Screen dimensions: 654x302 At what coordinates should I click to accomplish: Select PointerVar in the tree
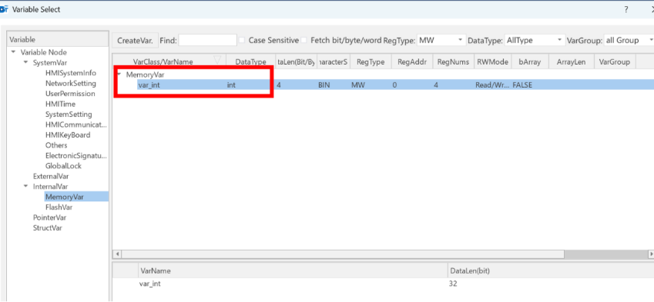pyautogui.click(x=49, y=217)
